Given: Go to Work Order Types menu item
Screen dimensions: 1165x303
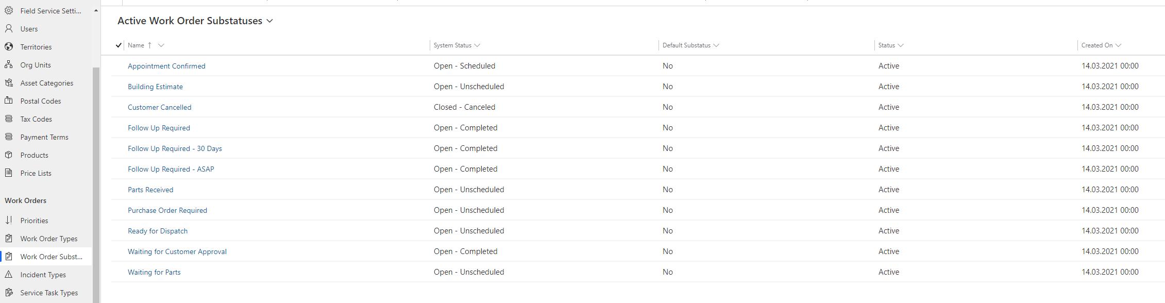Looking at the screenshot, I should pos(49,239).
